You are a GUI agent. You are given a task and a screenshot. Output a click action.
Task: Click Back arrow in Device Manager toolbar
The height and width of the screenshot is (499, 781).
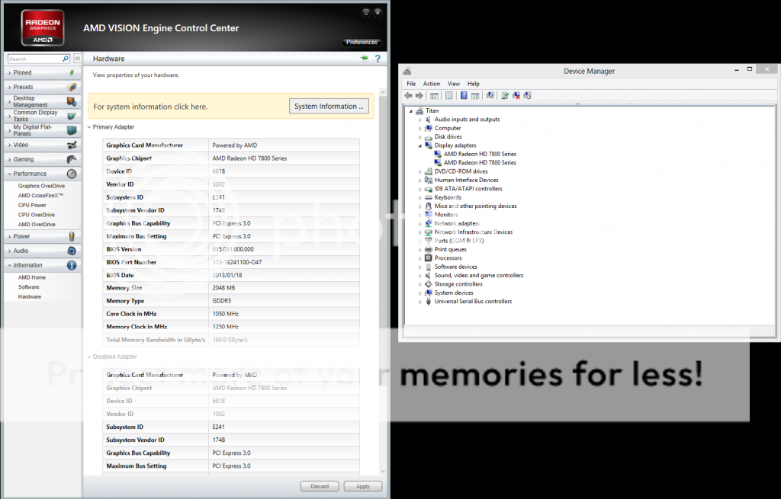[x=409, y=95]
